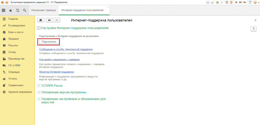Open Продажи section in sidebar
Image resolution: width=260 pixels, height=125 pixels.
coord(18,39)
